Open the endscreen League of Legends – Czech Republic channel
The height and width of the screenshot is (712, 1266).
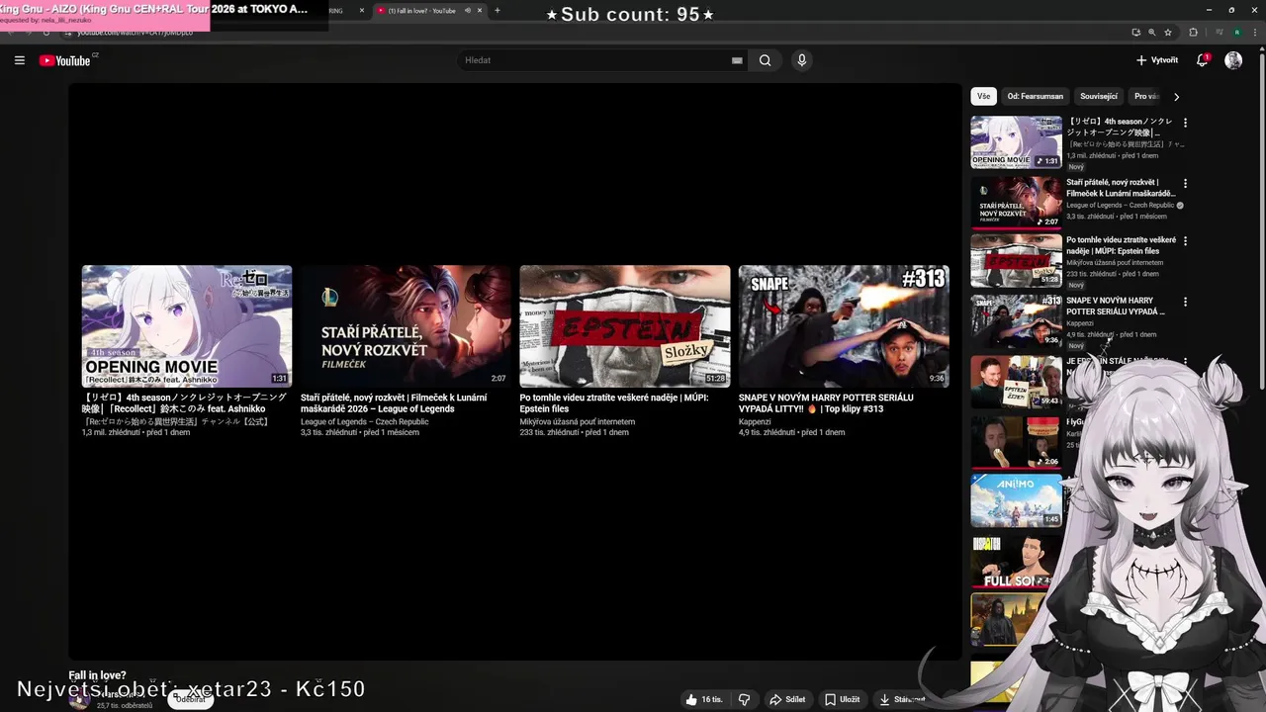tap(365, 422)
